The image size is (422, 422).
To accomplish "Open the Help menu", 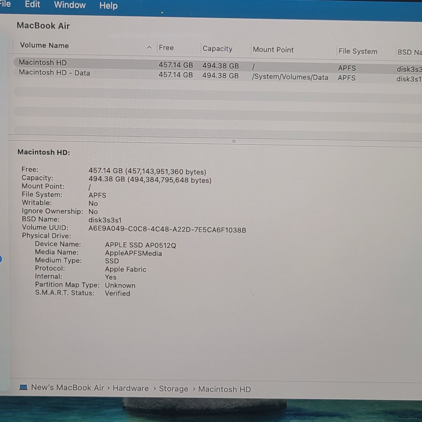I will coord(108,6).
